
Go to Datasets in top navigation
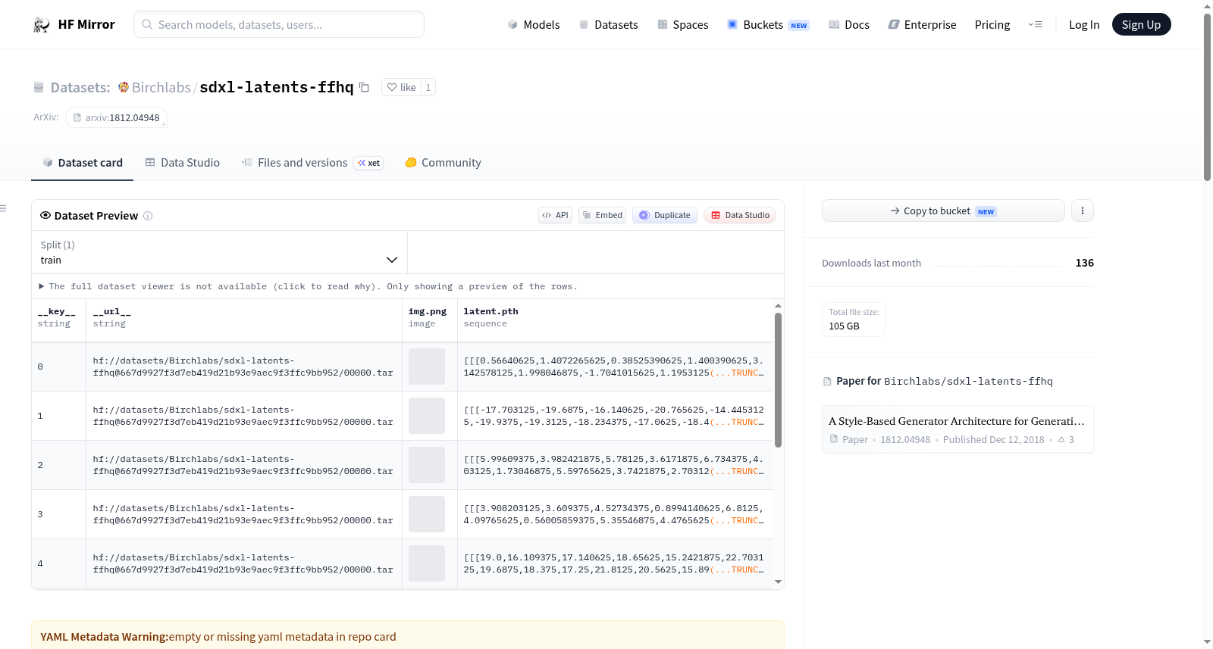point(609,25)
